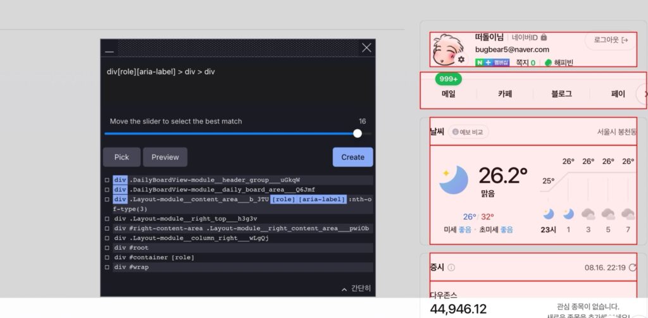Open the 블로그 shortcut

pos(562,94)
